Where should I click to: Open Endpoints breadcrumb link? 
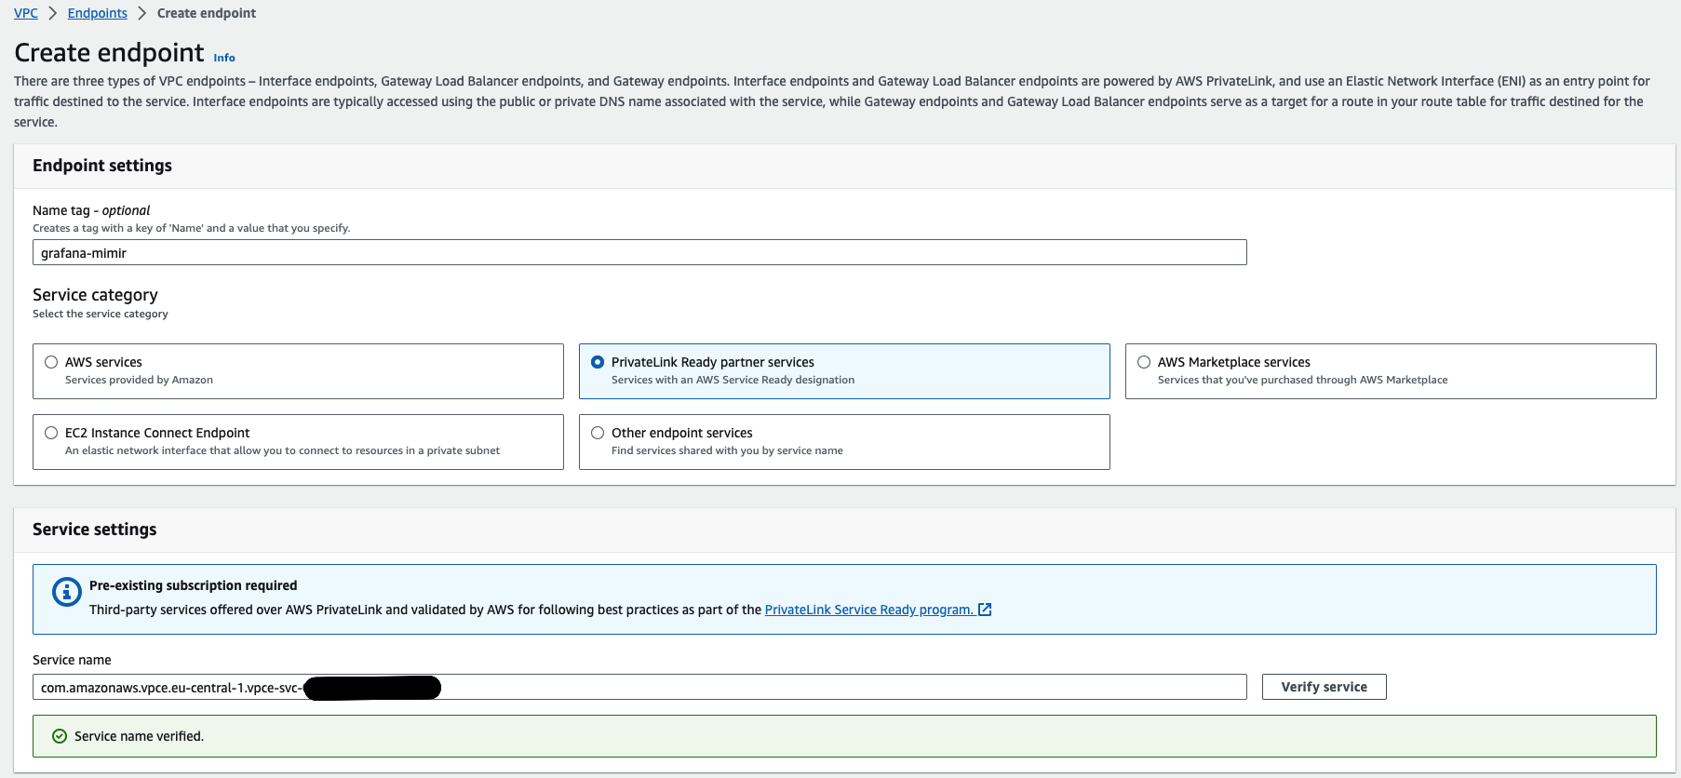point(98,13)
